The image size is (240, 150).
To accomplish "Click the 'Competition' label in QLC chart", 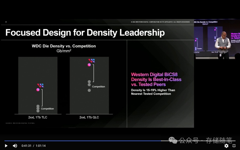I will coord(98,86).
